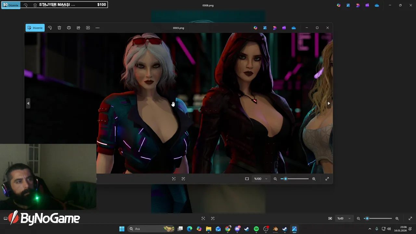Zoom in within the 0008.png window
The width and height of the screenshot is (416, 234).
click(397, 218)
